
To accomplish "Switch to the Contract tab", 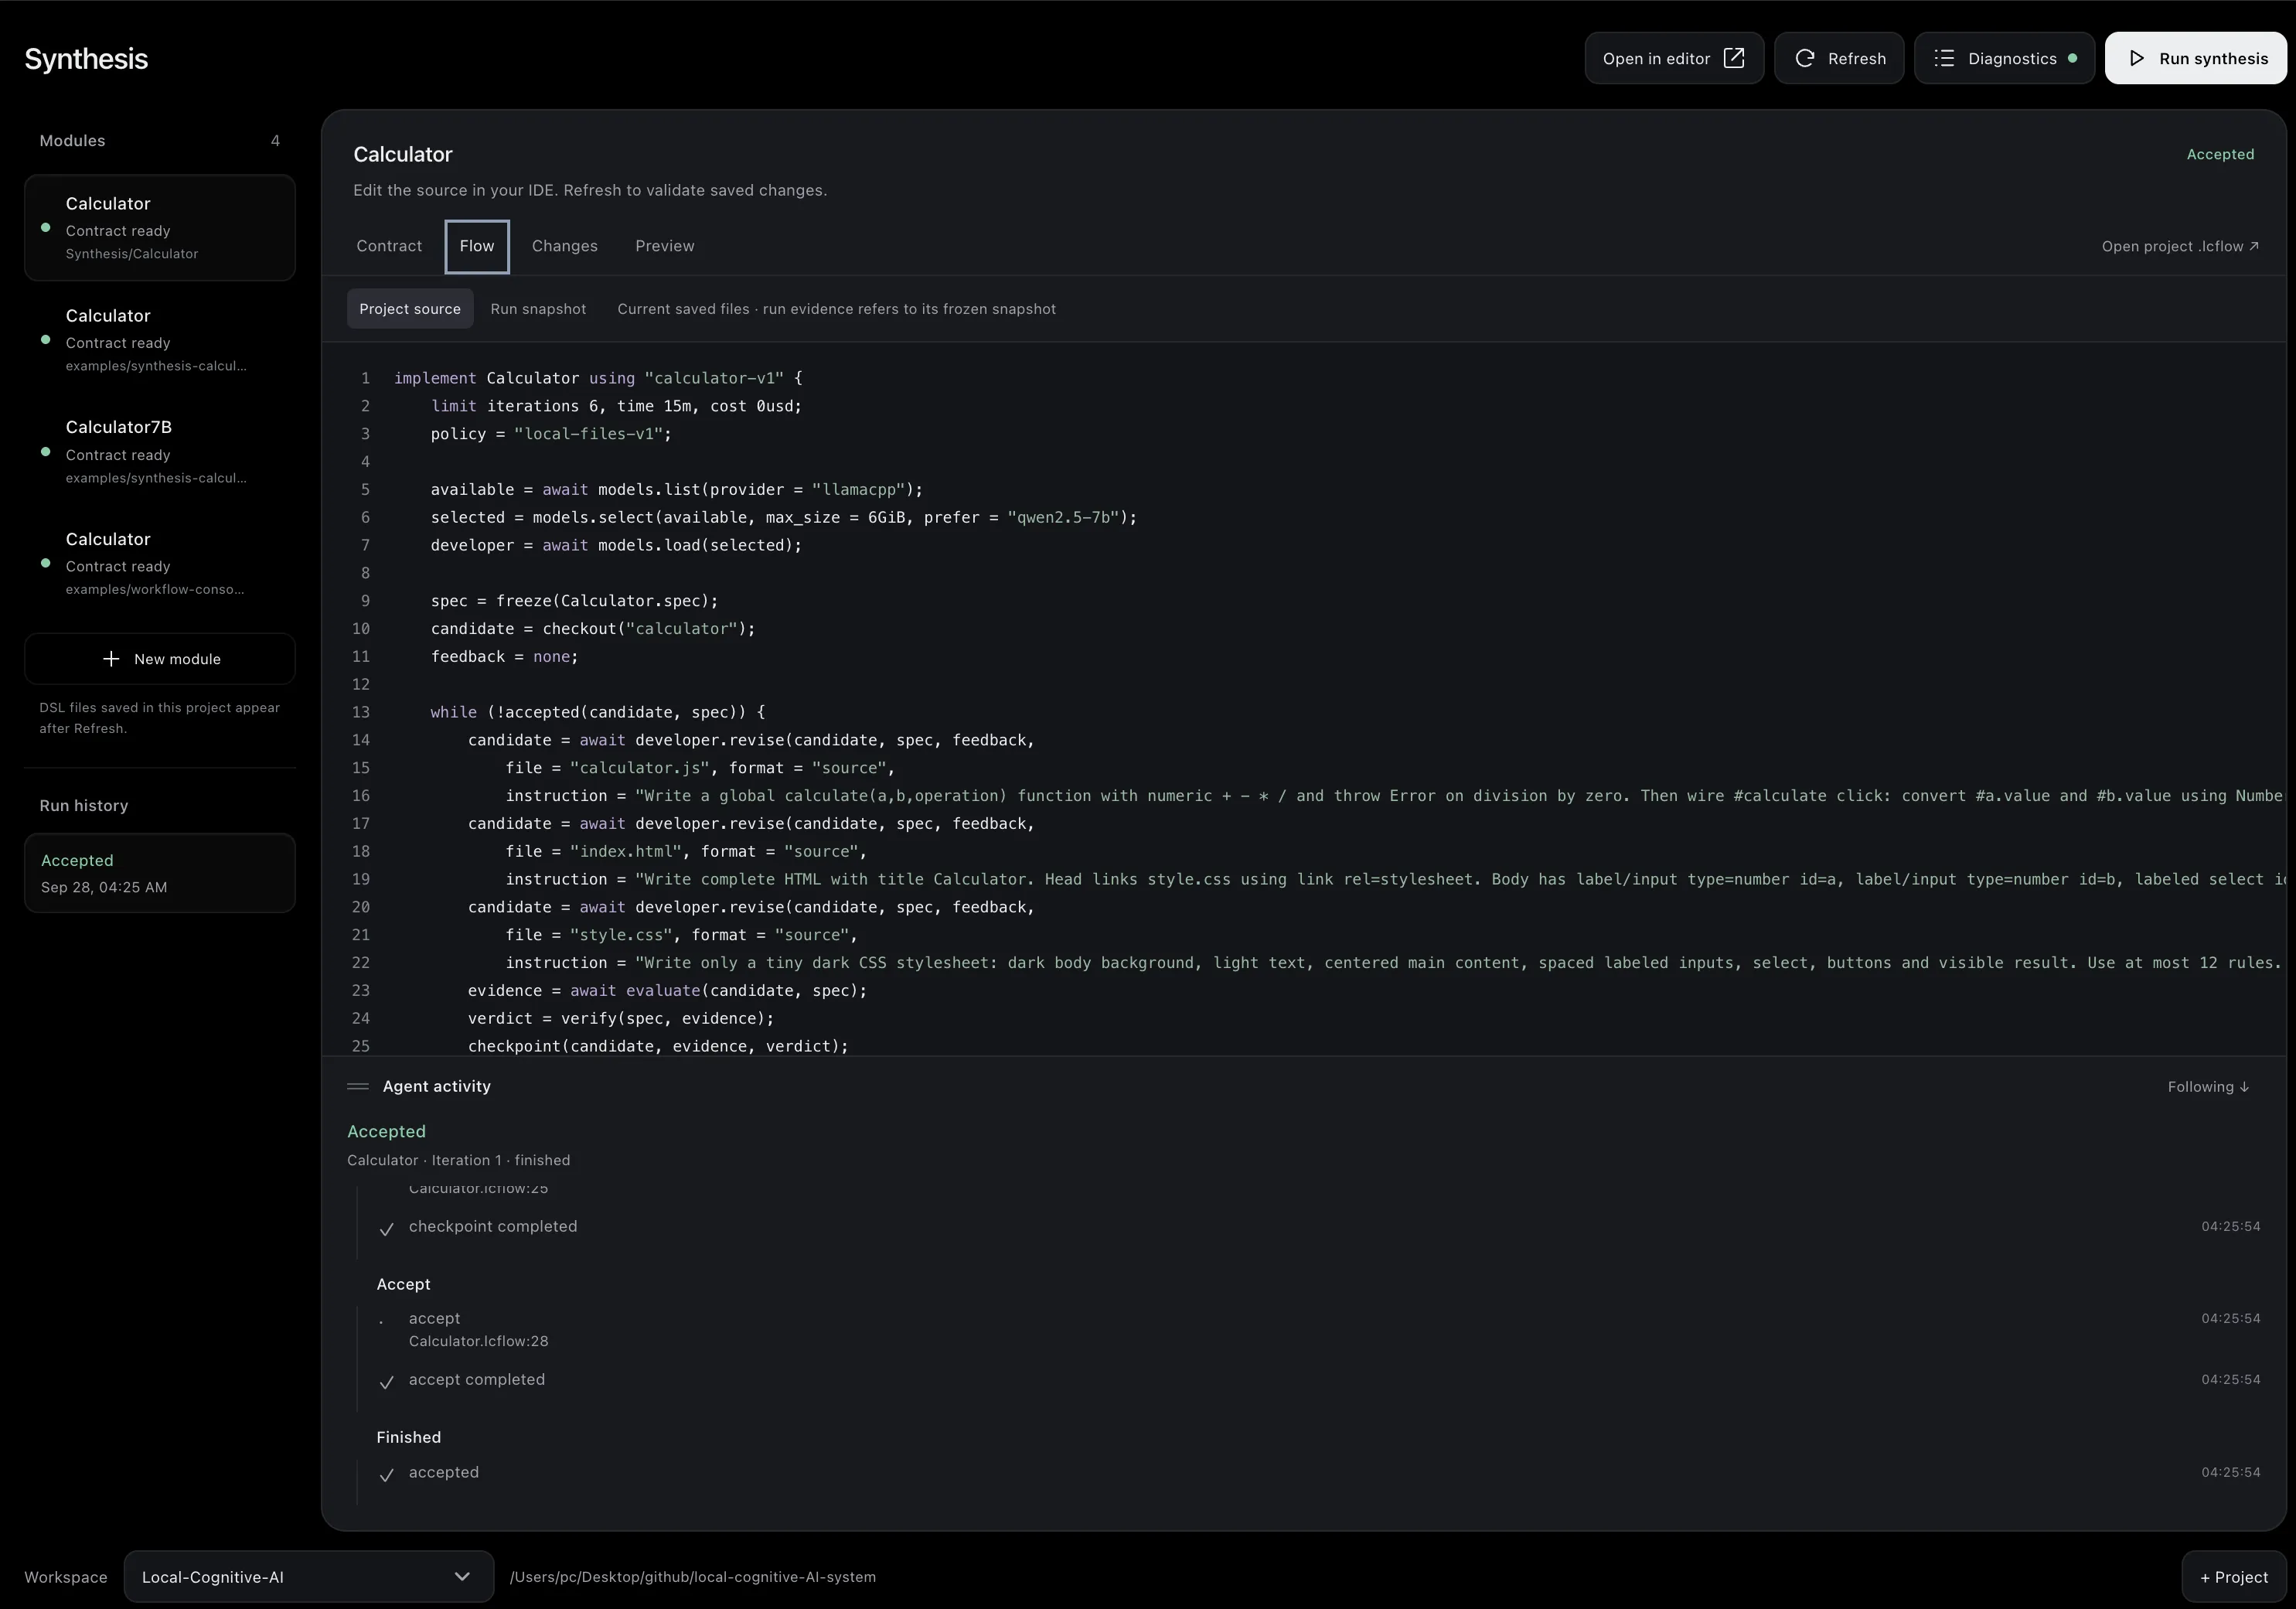I will 389,246.
